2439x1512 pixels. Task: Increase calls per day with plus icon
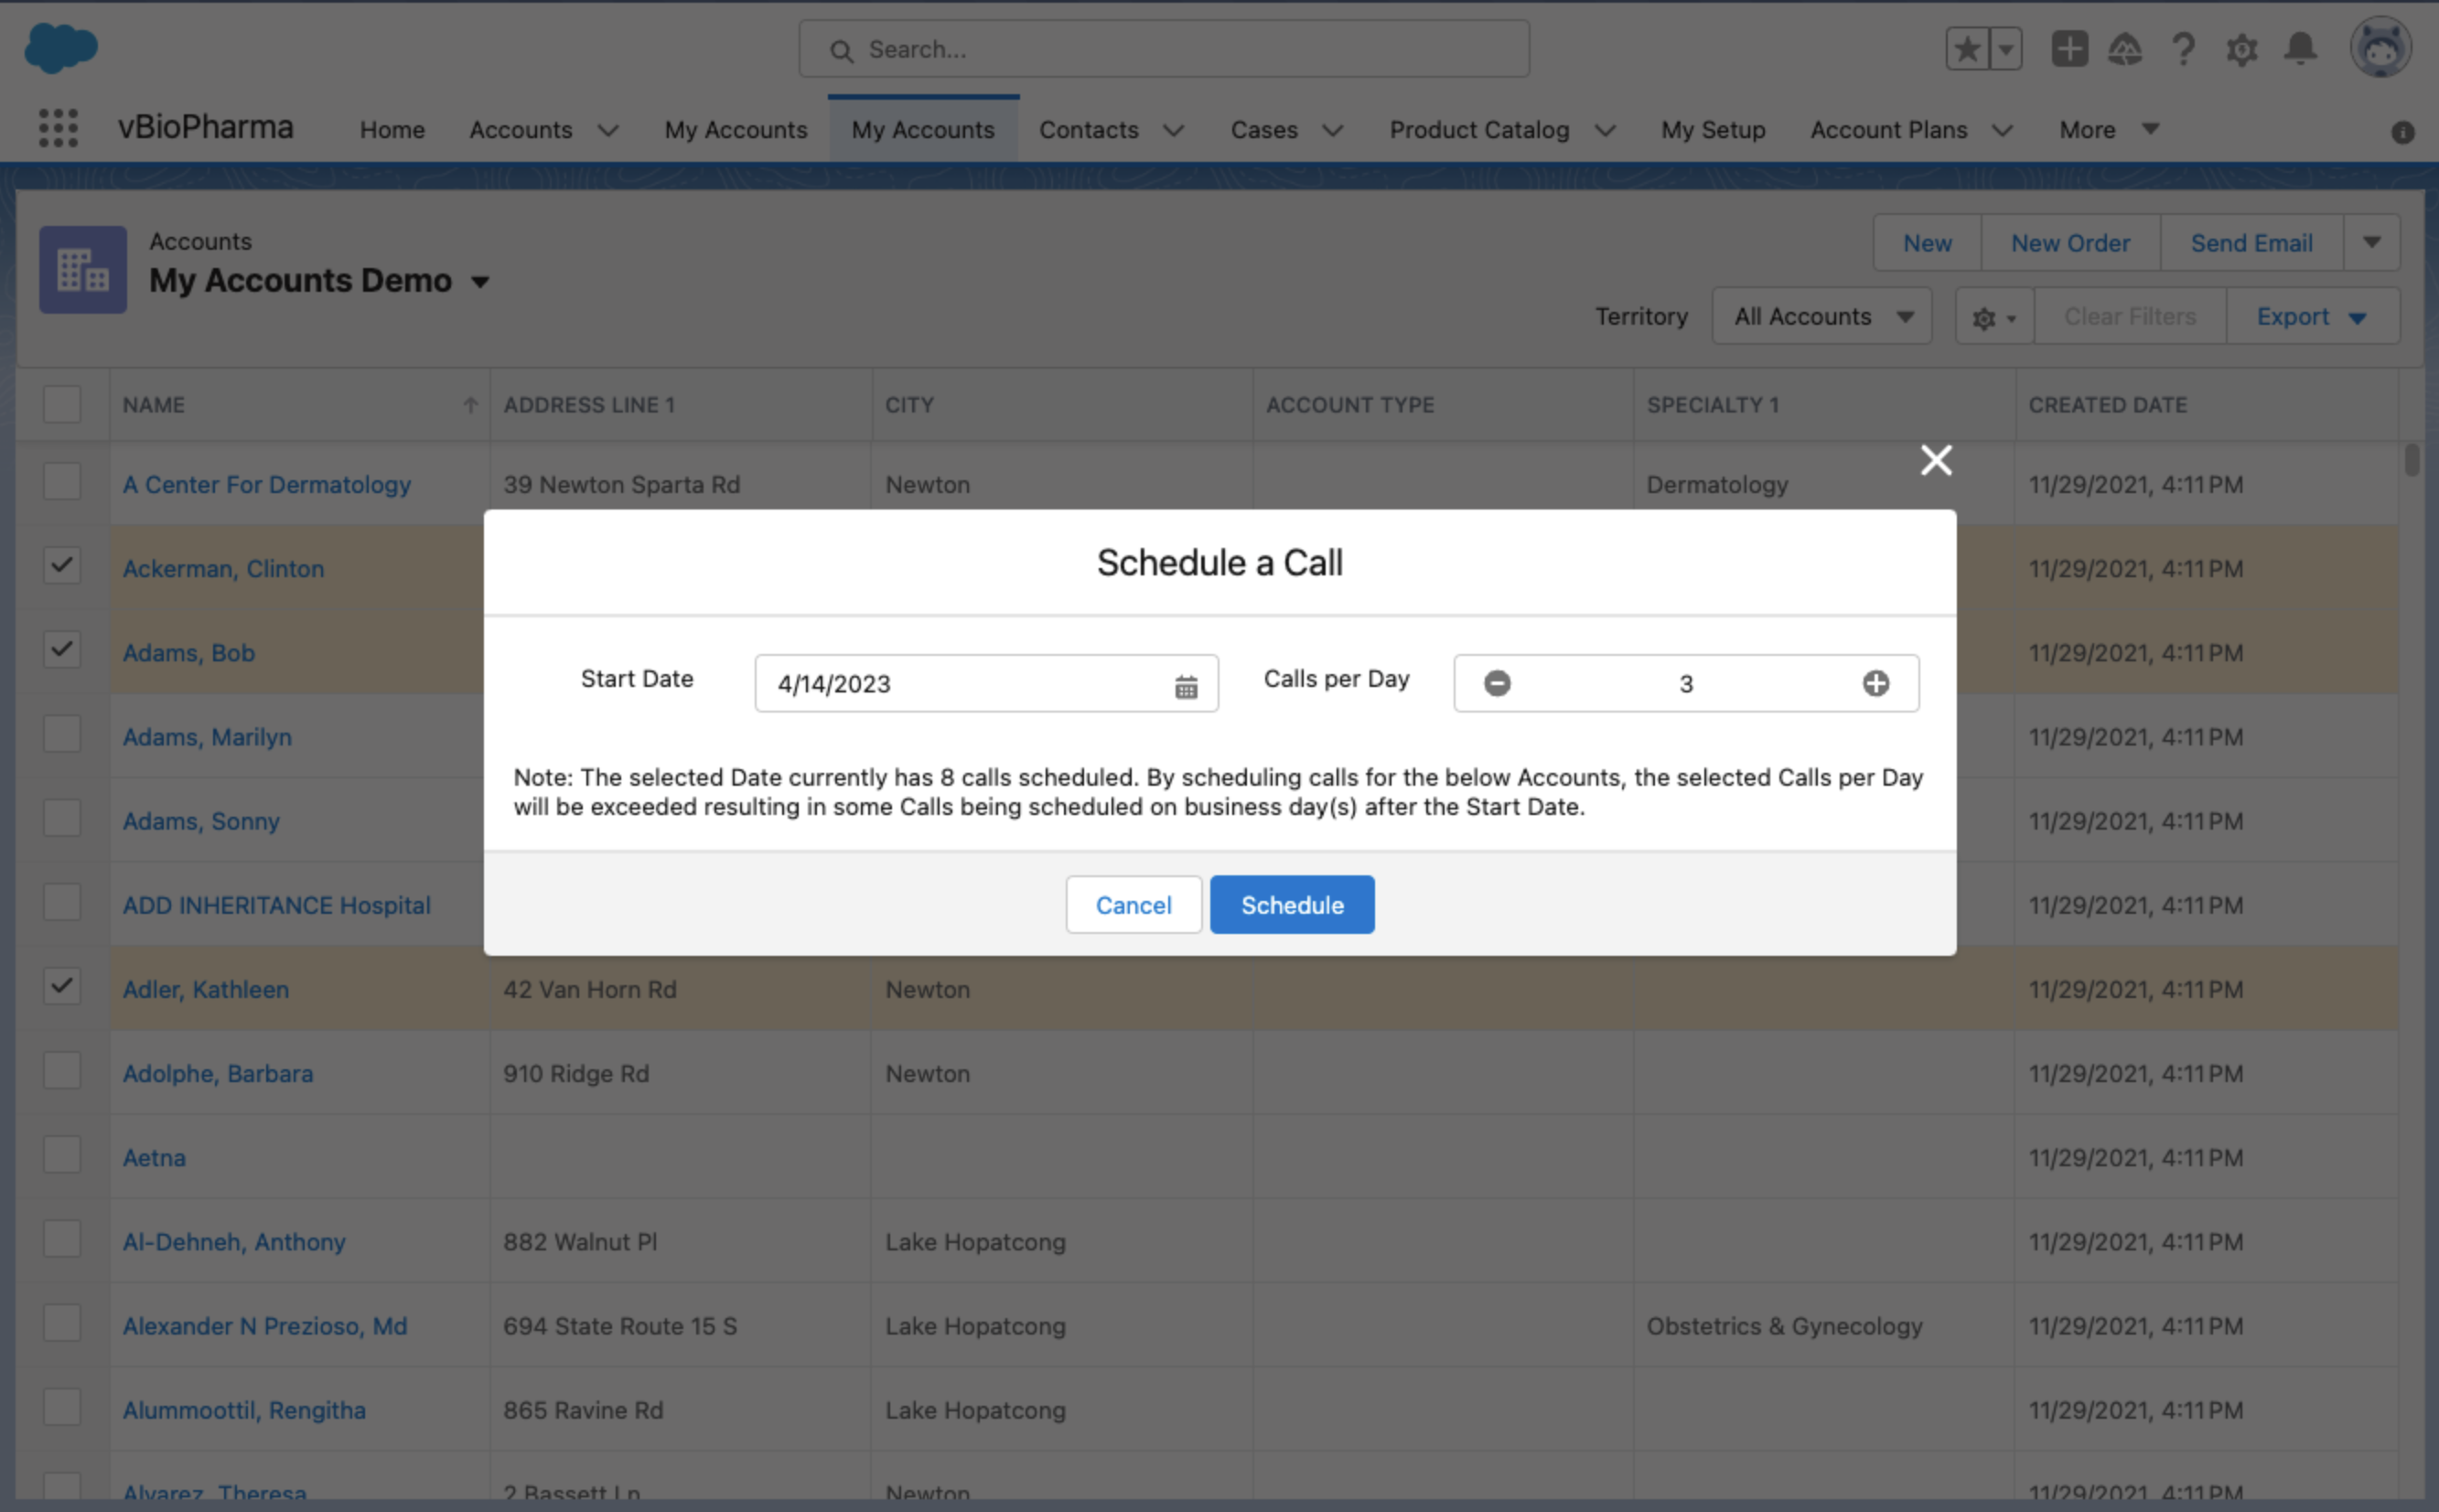coord(1875,683)
